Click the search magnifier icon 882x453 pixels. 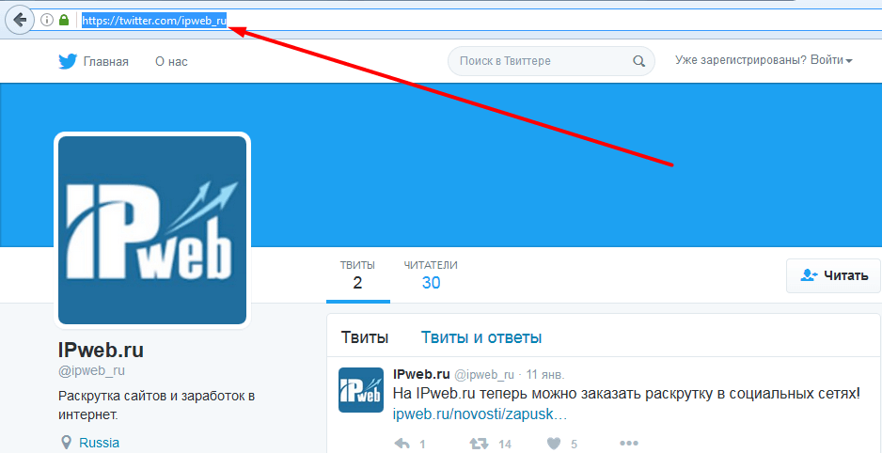click(x=639, y=61)
